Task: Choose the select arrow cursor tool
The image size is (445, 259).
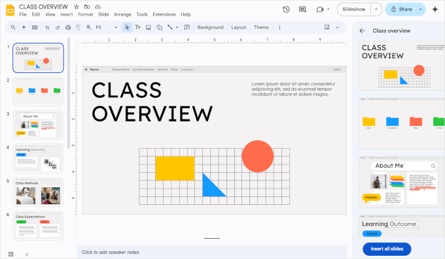Action: [x=127, y=27]
